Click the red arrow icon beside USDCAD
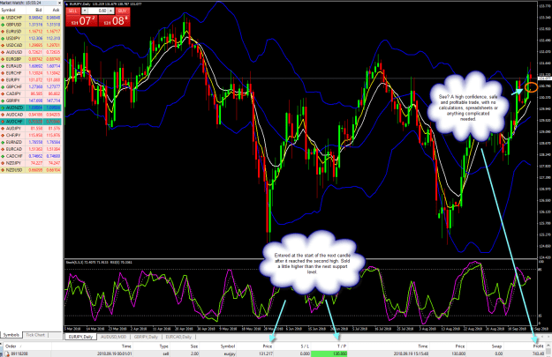The height and width of the screenshot is (357, 552). 3,45
